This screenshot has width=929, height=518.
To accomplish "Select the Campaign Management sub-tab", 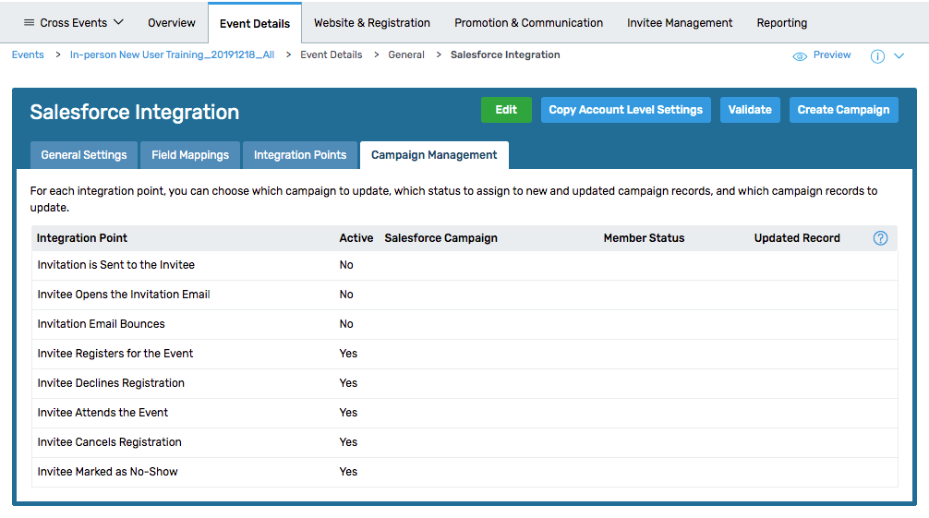I will pyautogui.click(x=434, y=155).
